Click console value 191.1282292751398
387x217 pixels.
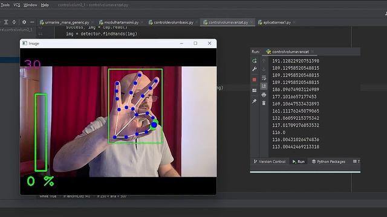(x=296, y=61)
